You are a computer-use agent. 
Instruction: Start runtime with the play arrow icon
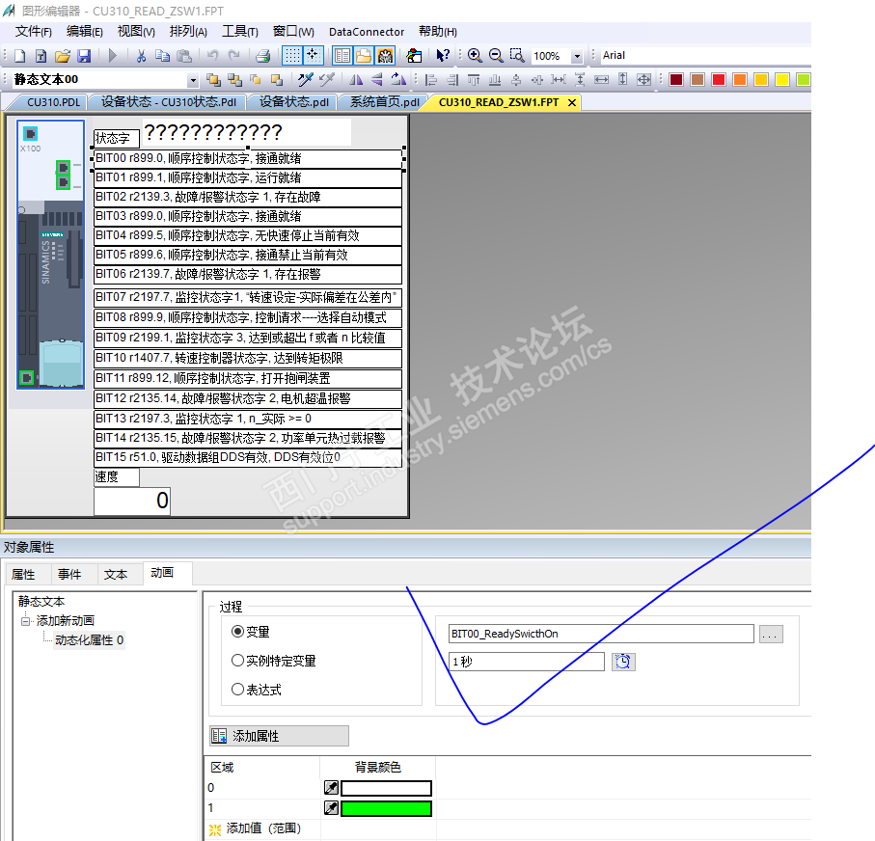click(x=113, y=55)
